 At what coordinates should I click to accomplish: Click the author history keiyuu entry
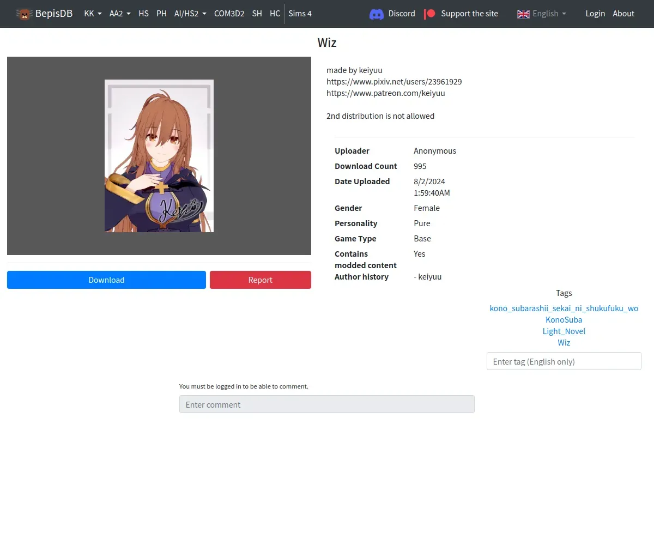(x=428, y=277)
